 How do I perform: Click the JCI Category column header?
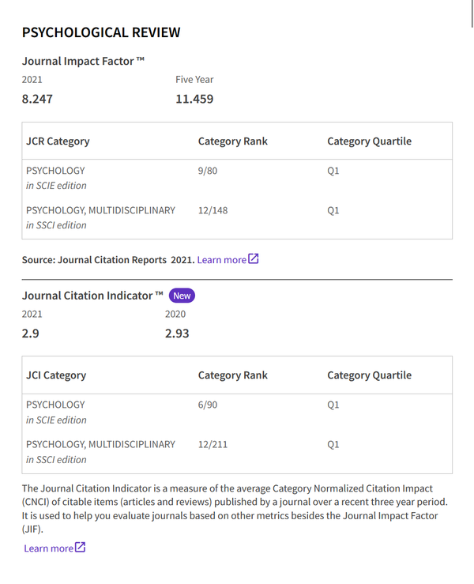(56, 375)
